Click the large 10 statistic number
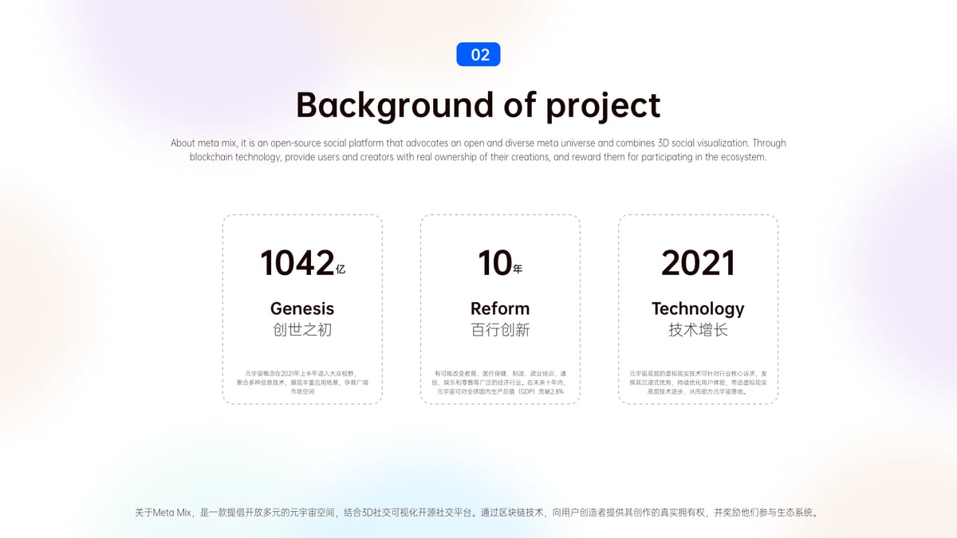This screenshot has height=538, width=957. pos(494,263)
